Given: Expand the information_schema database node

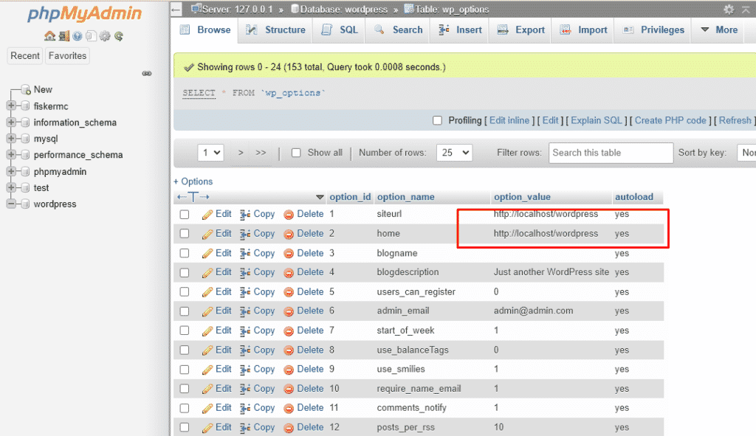Looking at the screenshot, I should (10, 122).
